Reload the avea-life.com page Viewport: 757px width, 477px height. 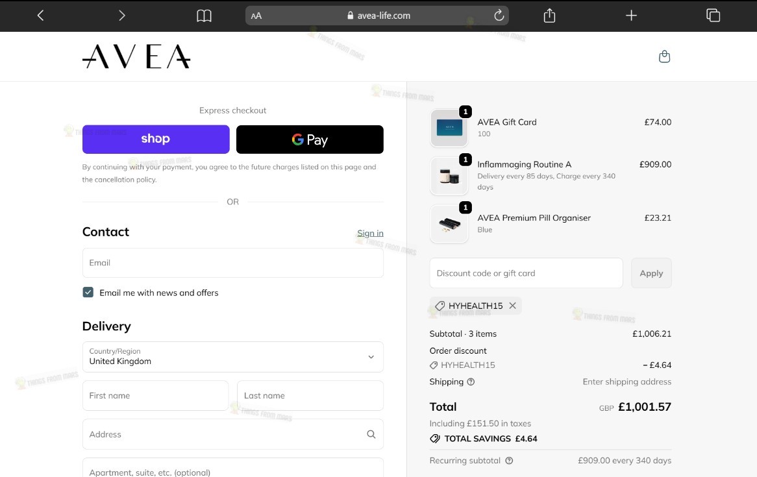pos(499,16)
